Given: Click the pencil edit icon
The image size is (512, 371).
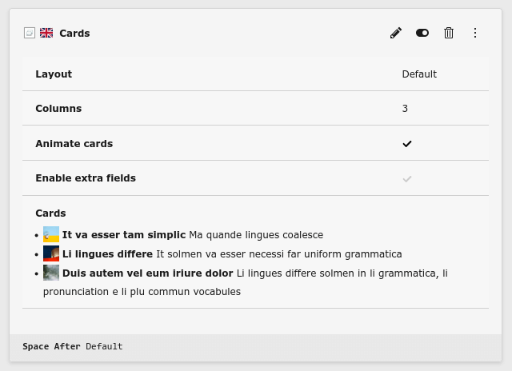Looking at the screenshot, I should [396, 33].
